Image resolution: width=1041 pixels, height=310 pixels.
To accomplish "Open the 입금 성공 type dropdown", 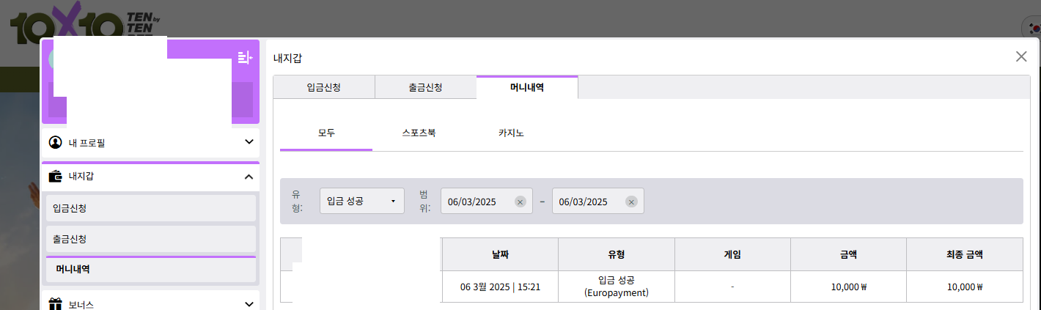I will click(x=362, y=201).
